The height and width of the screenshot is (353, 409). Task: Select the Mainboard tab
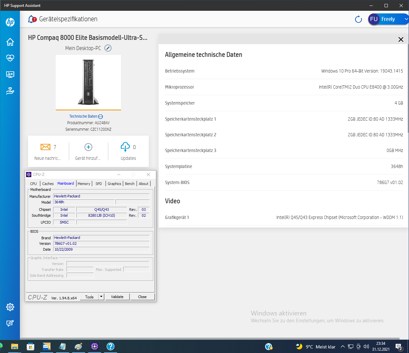[66, 183]
